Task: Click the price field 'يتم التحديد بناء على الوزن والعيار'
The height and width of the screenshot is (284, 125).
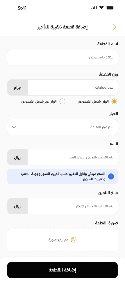Action: coord(73,157)
